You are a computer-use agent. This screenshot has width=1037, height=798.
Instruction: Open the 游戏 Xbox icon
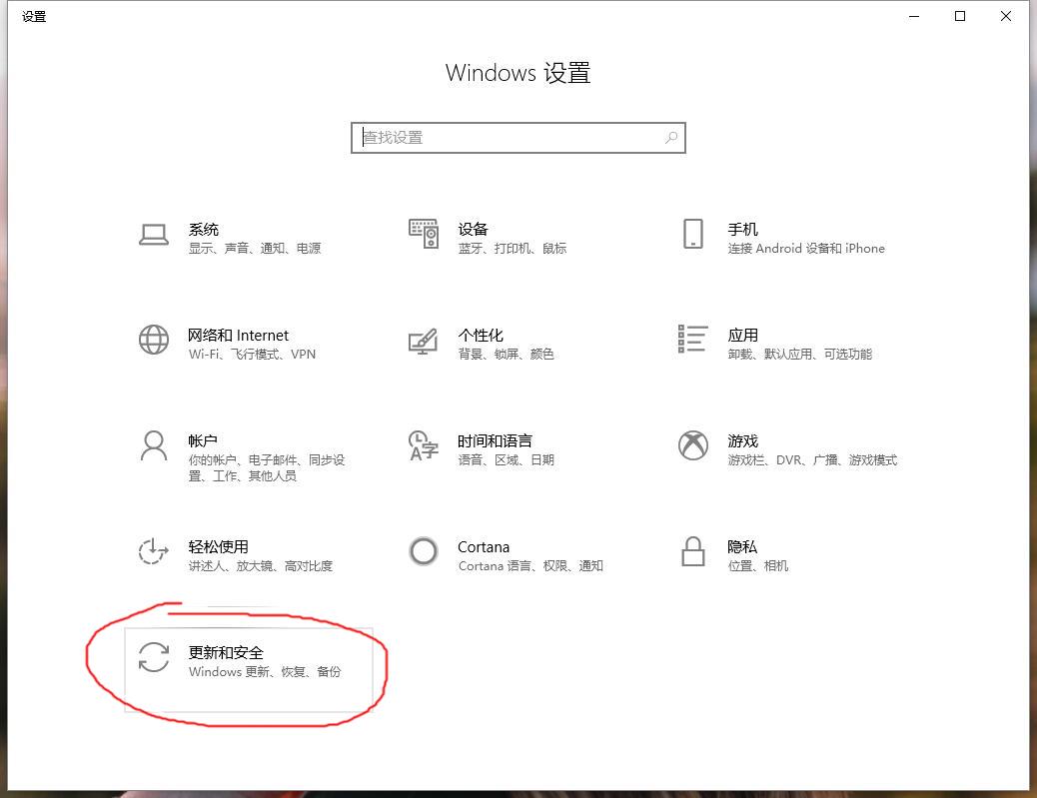tap(692, 445)
